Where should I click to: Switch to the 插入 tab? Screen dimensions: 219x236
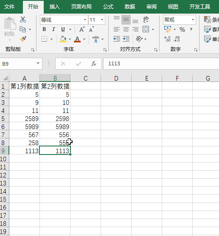55,7
